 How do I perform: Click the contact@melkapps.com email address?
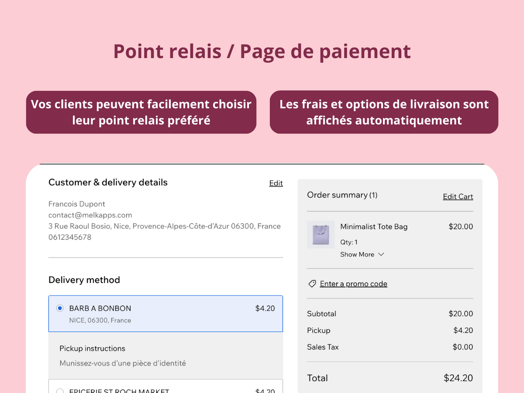pos(90,215)
